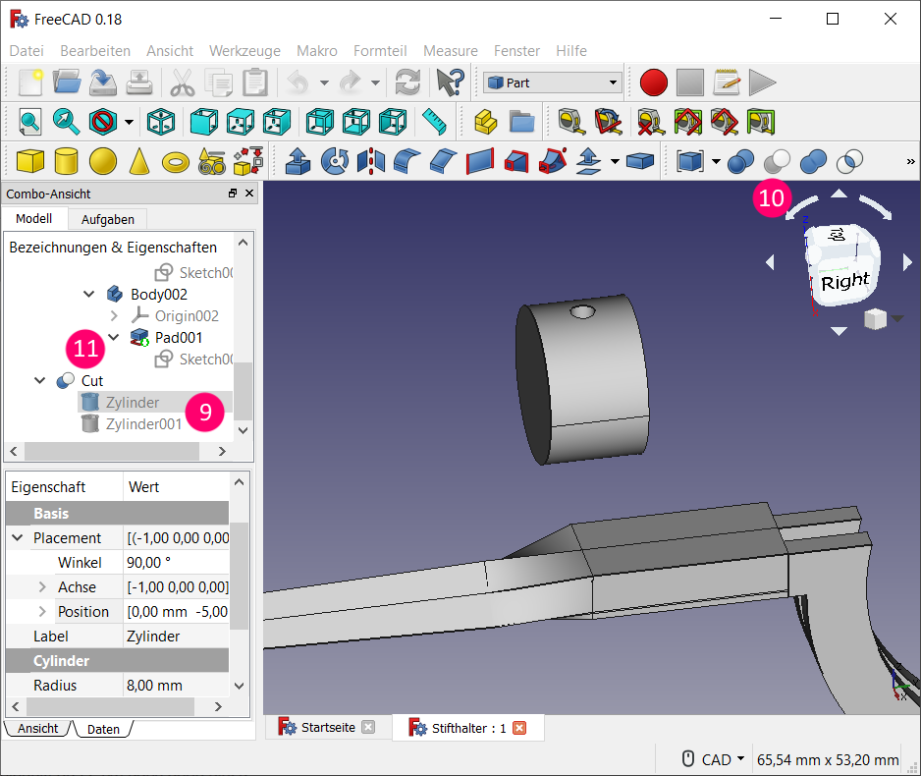Switch to the Startseite document tab

click(327, 728)
